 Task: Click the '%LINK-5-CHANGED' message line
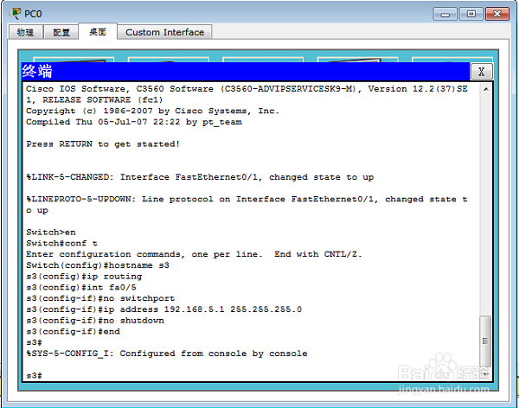coord(200,177)
